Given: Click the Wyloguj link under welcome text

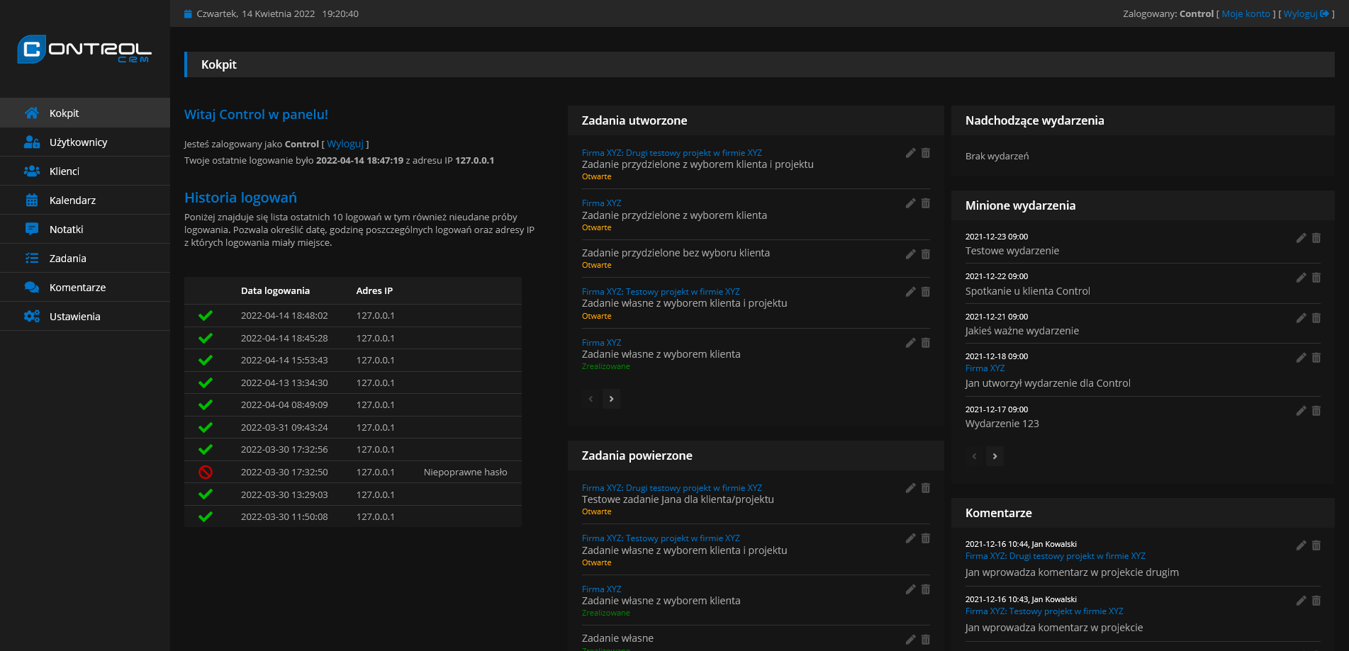Looking at the screenshot, I should (345, 144).
